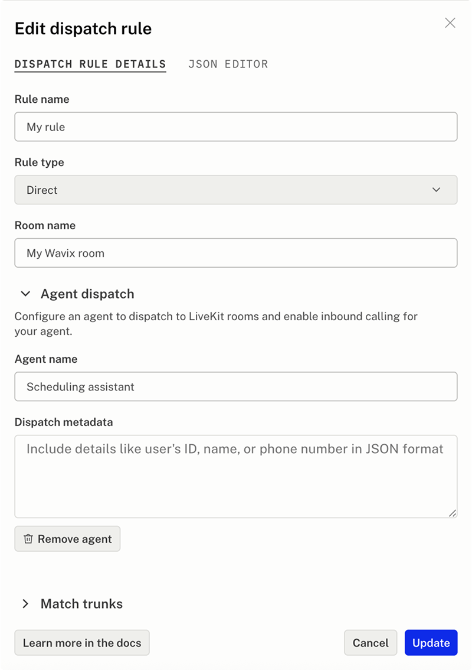Collapse the Agent dispatch section chevron

[x=25, y=294]
